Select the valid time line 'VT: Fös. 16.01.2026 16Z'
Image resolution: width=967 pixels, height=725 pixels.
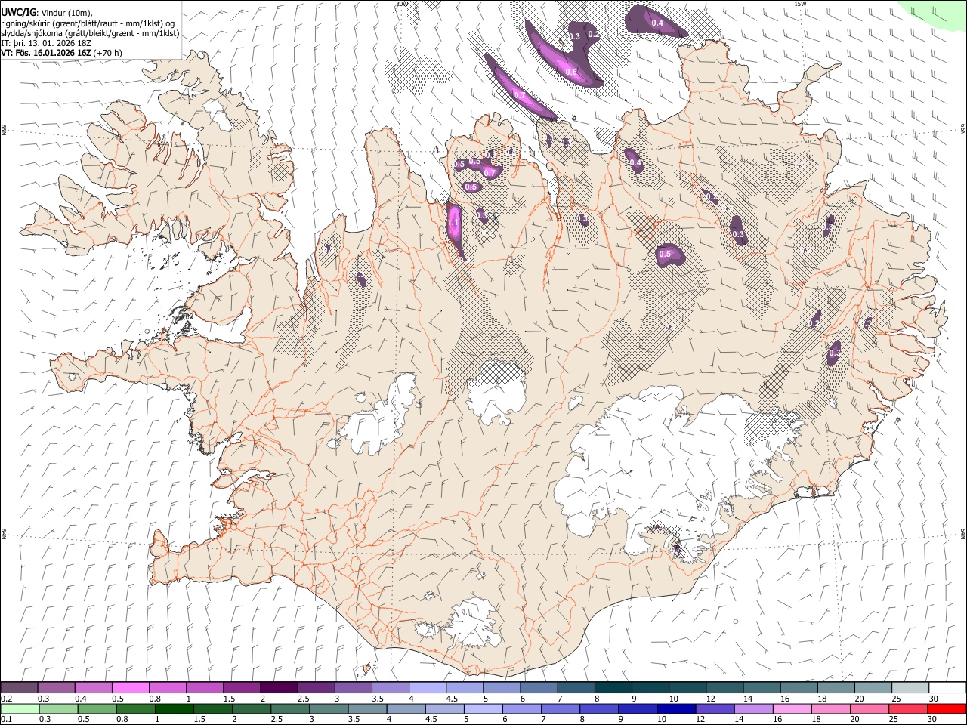[47, 53]
